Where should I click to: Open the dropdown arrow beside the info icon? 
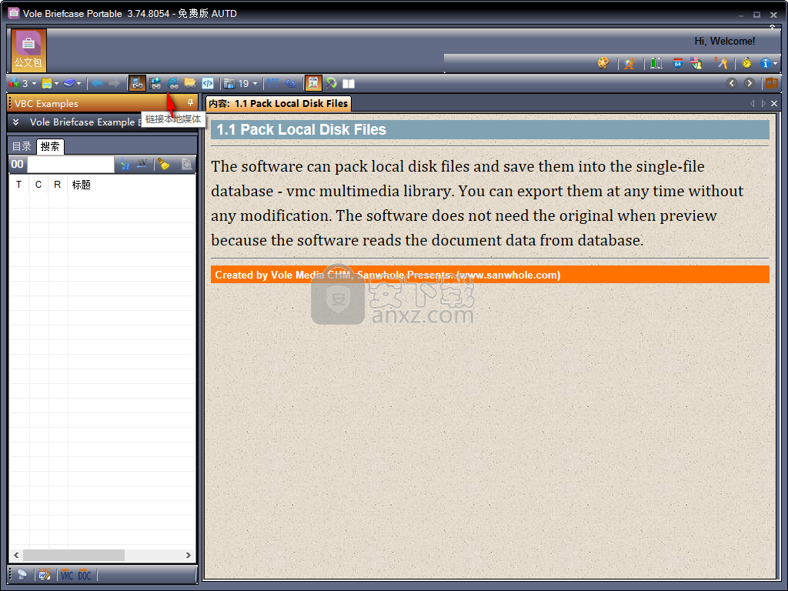(776, 63)
